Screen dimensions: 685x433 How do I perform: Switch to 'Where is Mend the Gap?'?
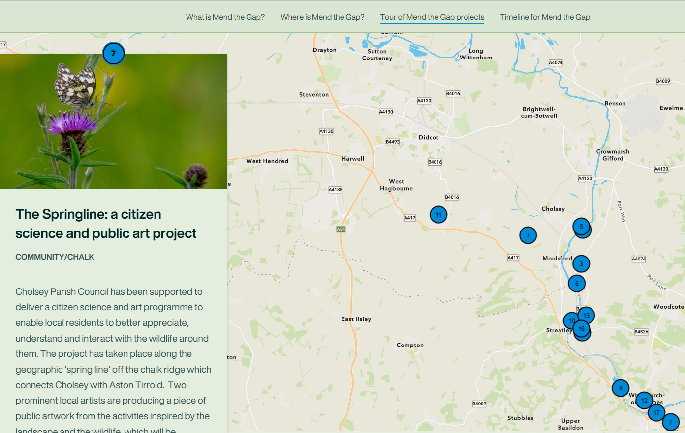point(322,17)
